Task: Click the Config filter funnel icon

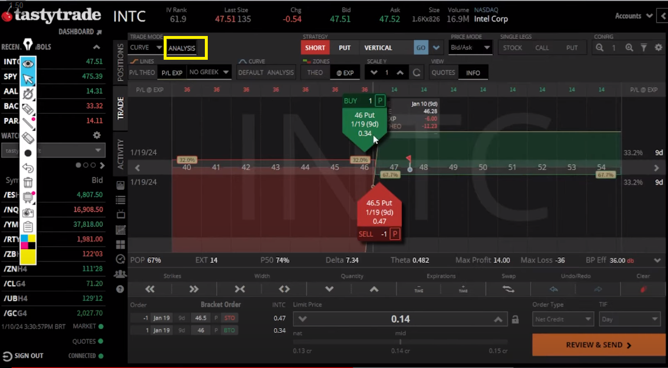Action: tap(644, 48)
